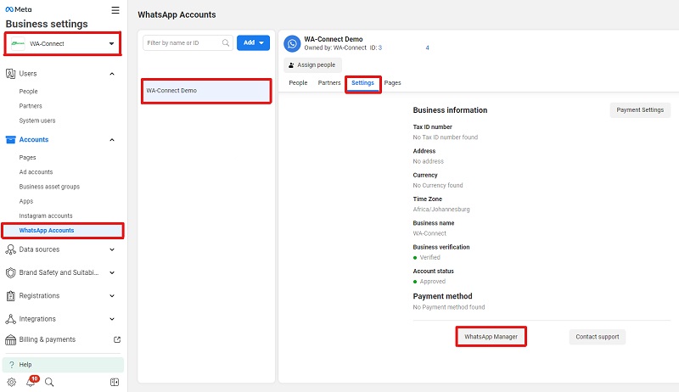Click search icon in filter field
The image size is (679, 392).
(x=226, y=42)
